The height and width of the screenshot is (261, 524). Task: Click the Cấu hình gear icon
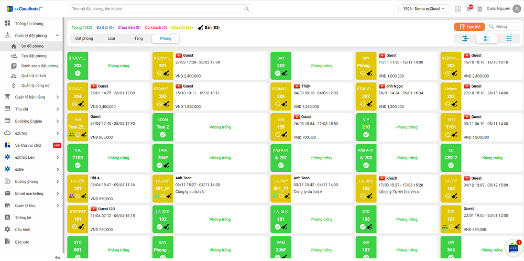point(7,230)
